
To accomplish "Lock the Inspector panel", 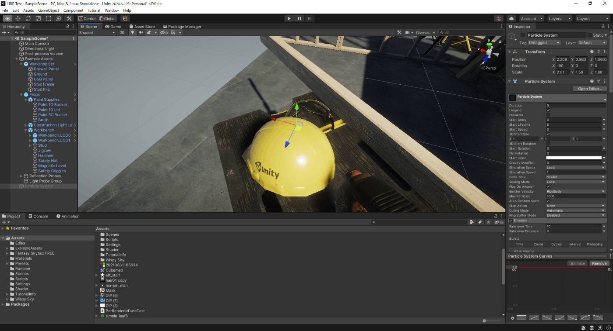I will click(603, 26).
